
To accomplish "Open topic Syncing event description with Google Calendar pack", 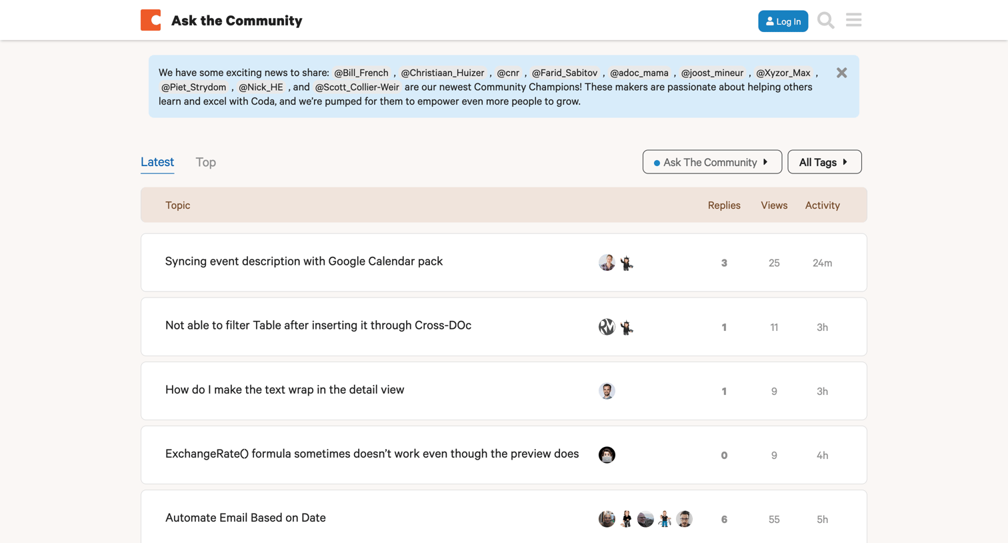I will 304,261.
